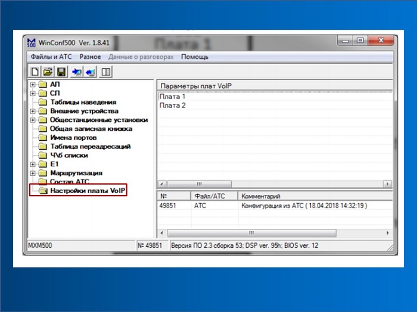The image size is (417, 312).
Task: Click the file table scrollbar left arrow
Action: pyautogui.click(x=162, y=233)
